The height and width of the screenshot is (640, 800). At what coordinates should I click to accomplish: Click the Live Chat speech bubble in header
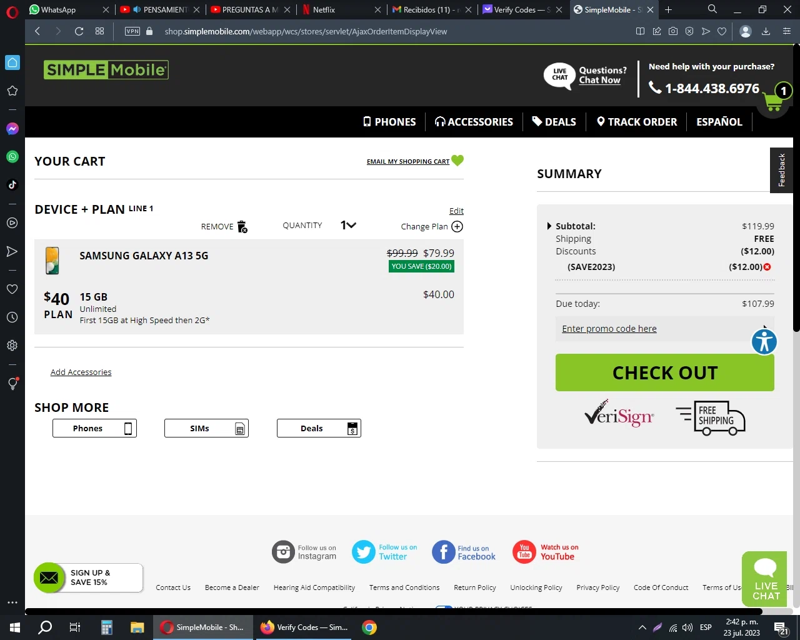point(559,76)
